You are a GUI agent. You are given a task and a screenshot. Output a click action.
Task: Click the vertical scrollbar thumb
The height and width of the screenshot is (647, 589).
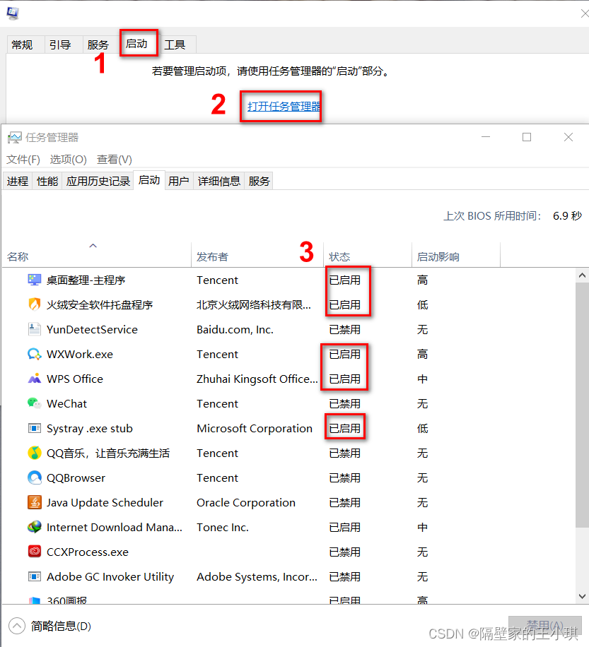click(582, 404)
